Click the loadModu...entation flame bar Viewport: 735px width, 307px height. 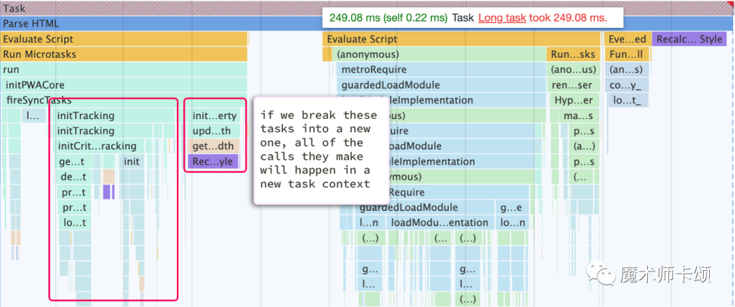[x=439, y=223]
